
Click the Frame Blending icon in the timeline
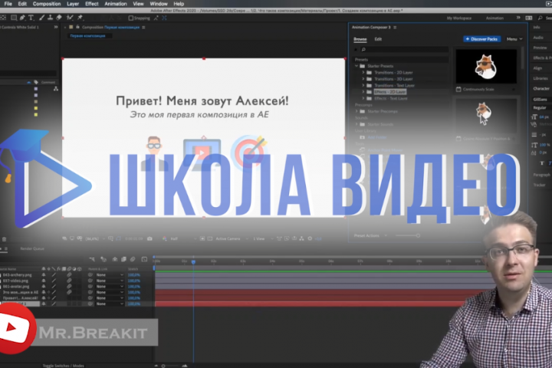click(x=123, y=259)
